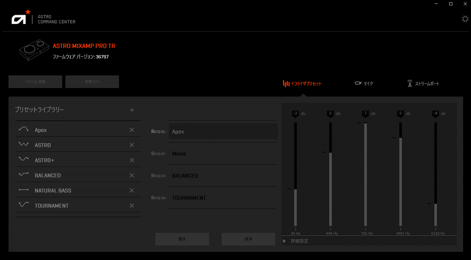The image size is (471, 260).
Task: Remove the ASTRO+ preset from library
Action: pyautogui.click(x=132, y=160)
